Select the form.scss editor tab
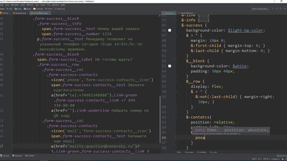This screenshot has width=287, height=161. coord(169,13)
